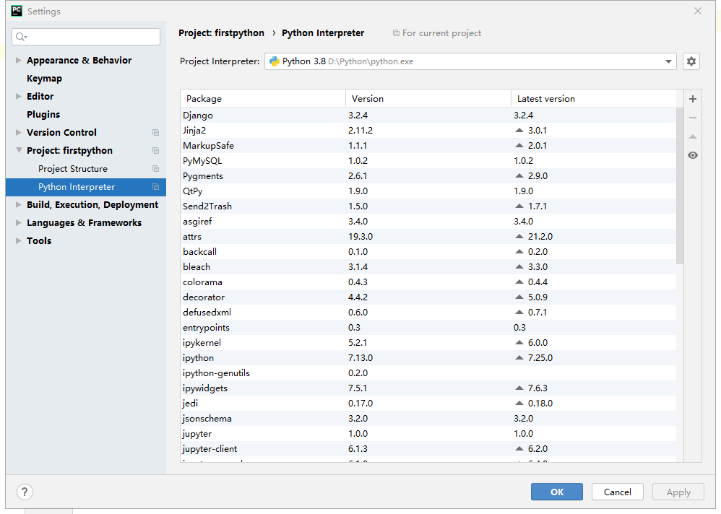
Task: Open Project Structure settings page
Action: 73,169
